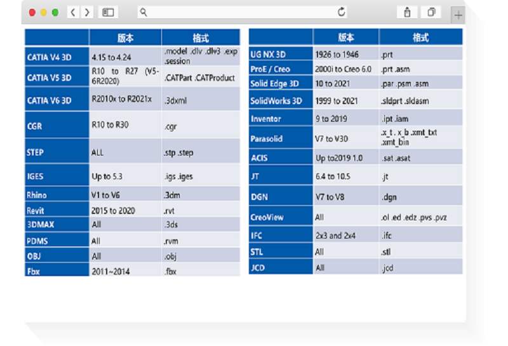Add a new tab with the plus button

pos(457,15)
